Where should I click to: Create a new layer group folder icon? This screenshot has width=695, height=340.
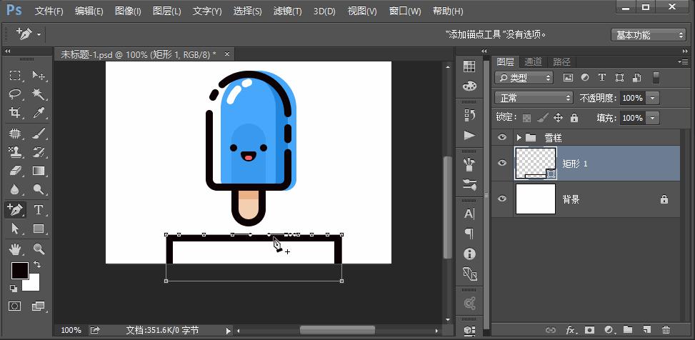pyautogui.click(x=627, y=330)
